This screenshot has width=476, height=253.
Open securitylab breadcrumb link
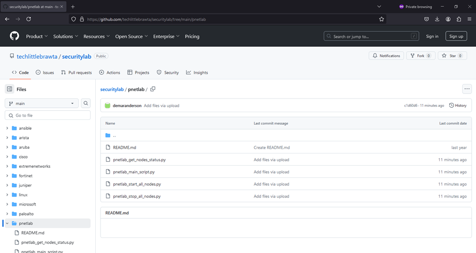[x=112, y=89]
